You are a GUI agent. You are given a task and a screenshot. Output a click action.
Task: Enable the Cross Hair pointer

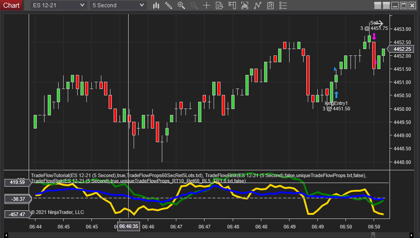coord(206,5)
